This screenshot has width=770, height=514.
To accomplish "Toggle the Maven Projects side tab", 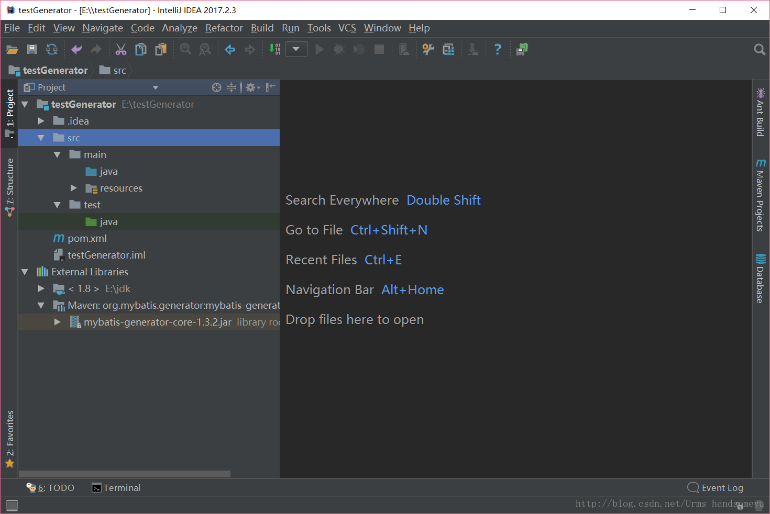I will 760,195.
